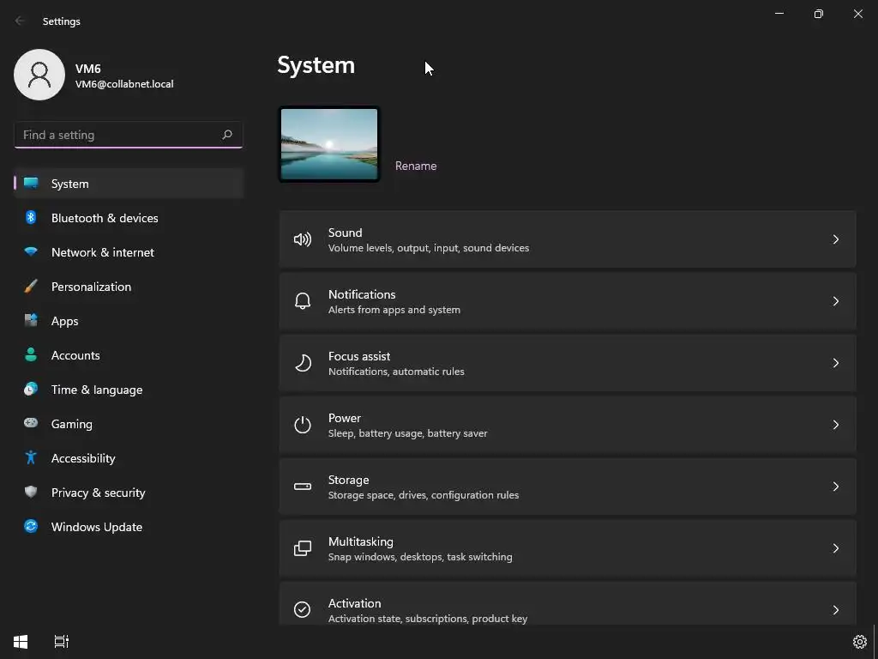Open Task View on the taskbar

[61, 642]
